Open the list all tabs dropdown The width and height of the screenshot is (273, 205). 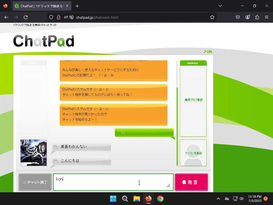pos(220,6)
